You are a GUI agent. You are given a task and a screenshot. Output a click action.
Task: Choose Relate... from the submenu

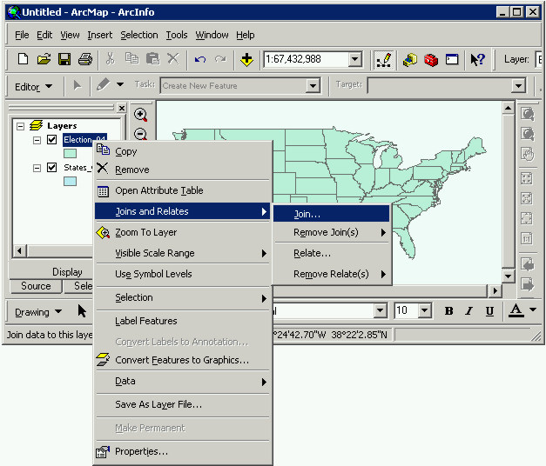point(332,253)
